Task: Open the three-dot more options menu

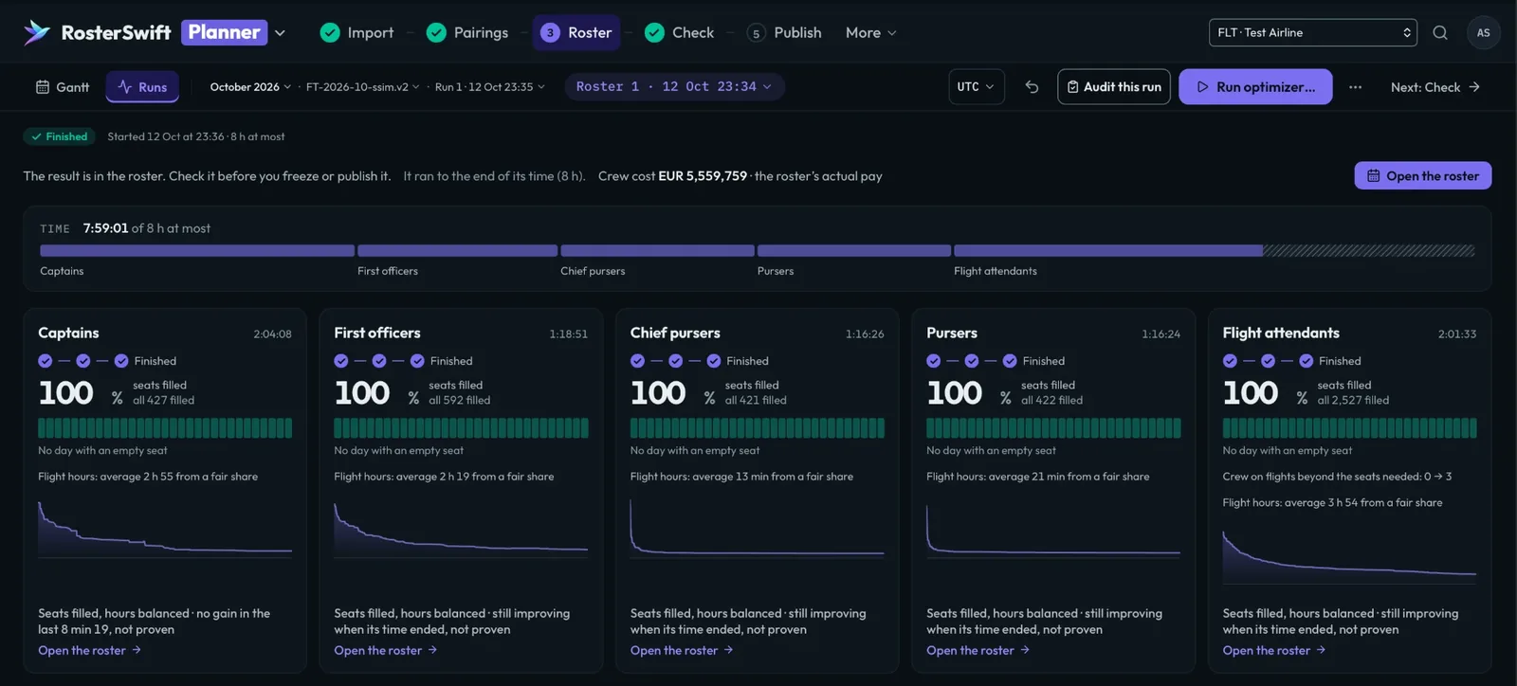Action: click(x=1356, y=87)
